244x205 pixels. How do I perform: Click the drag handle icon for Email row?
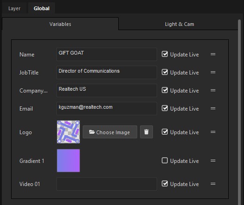click(x=213, y=108)
